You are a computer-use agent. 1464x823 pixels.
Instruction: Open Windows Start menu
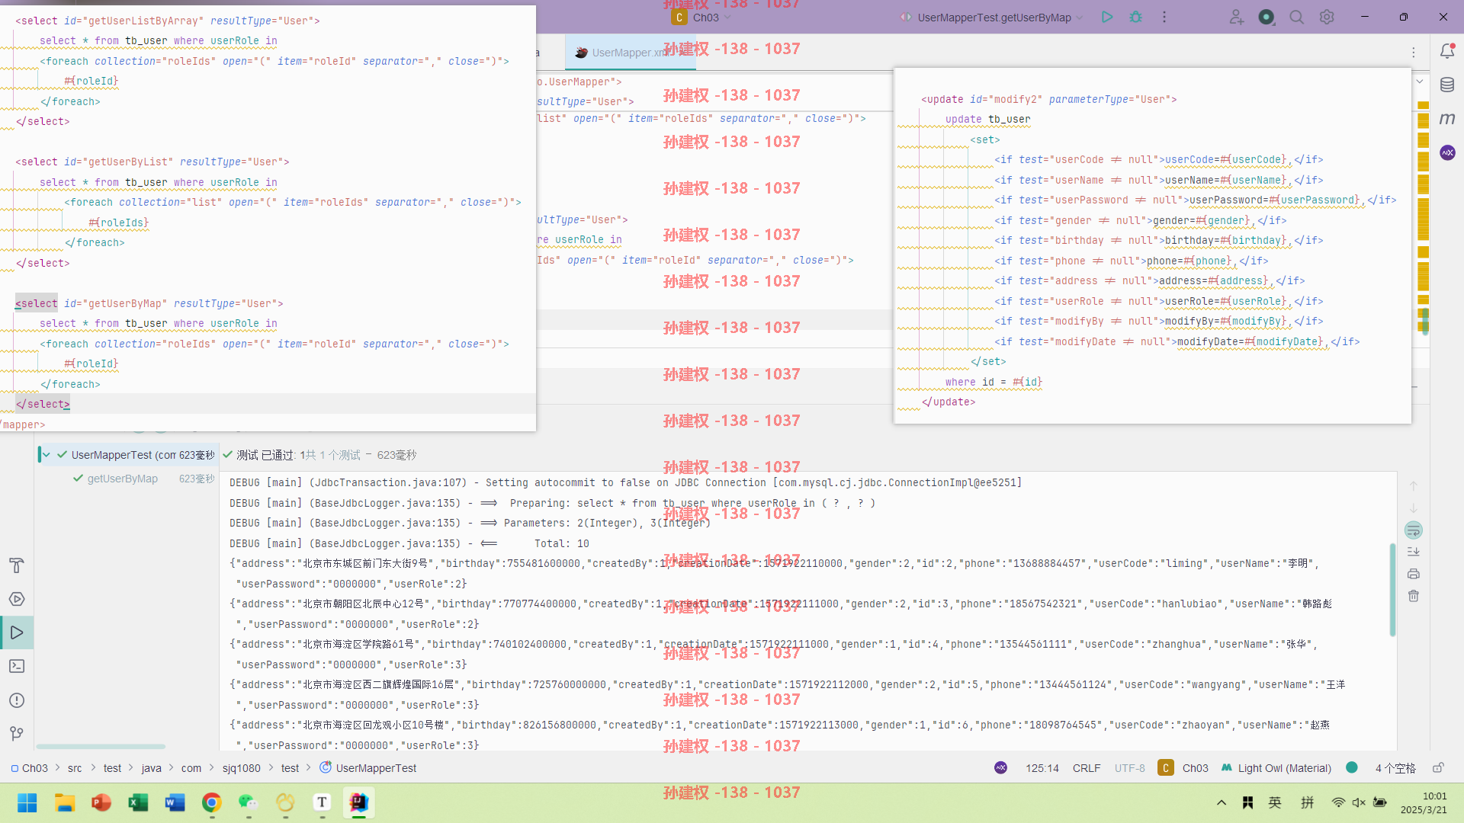click(x=27, y=802)
